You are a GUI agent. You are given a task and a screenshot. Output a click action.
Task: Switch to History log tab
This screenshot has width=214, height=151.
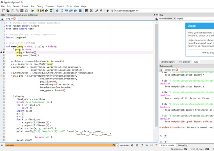tap(182, 145)
